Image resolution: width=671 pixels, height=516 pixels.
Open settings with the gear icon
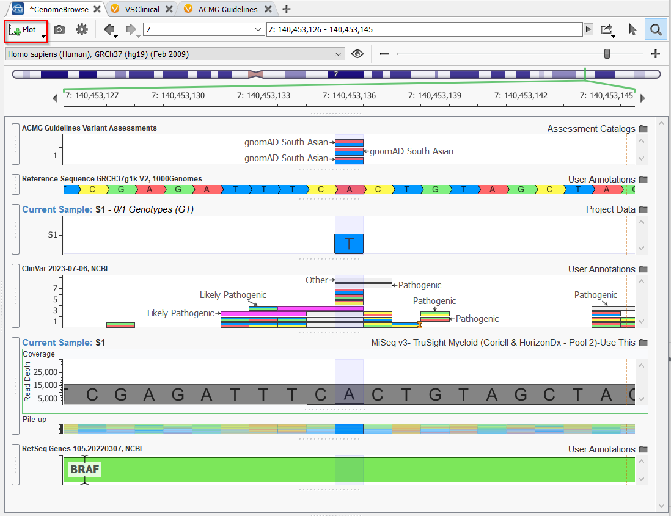pos(82,29)
